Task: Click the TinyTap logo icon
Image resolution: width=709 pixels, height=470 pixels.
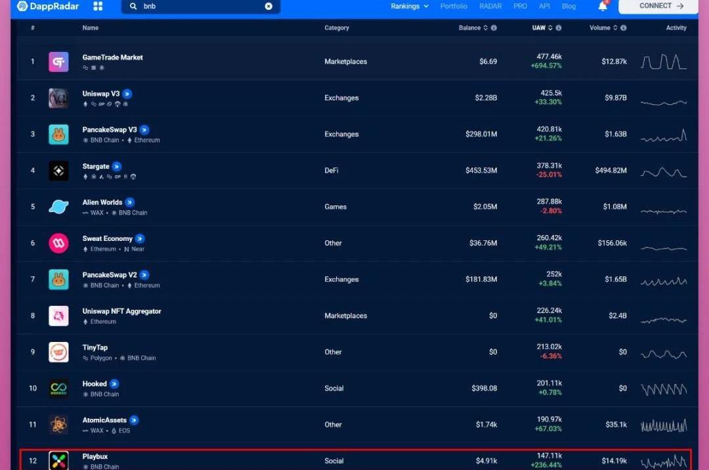Action: (x=58, y=352)
